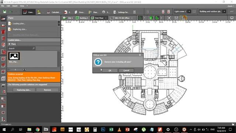Select the tree hierarchy tool at bottom of left sidebar

coord(3,119)
